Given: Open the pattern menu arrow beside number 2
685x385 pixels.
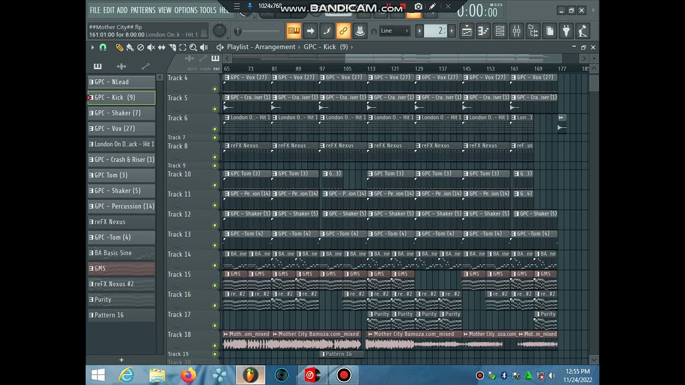Looking at the screenshot, I should 420,31.
